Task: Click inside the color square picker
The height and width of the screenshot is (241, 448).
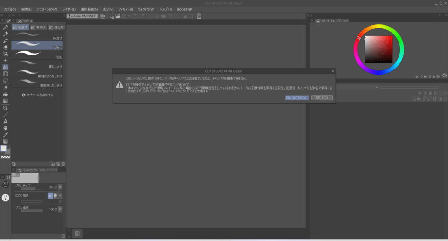Action: (379, 49)
